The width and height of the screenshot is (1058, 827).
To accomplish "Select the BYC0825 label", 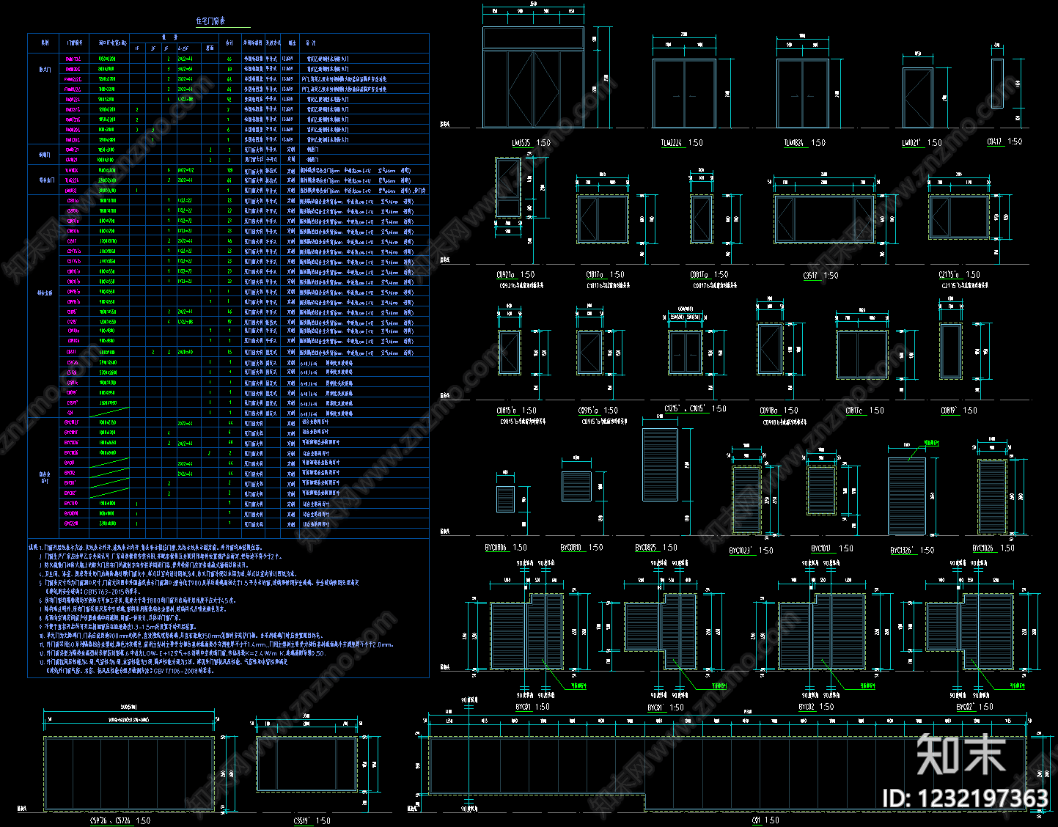I will click(647, 548).
